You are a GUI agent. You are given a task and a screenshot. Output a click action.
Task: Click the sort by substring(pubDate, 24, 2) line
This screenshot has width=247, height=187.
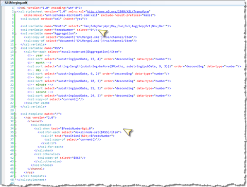click(x=99, y=96)
